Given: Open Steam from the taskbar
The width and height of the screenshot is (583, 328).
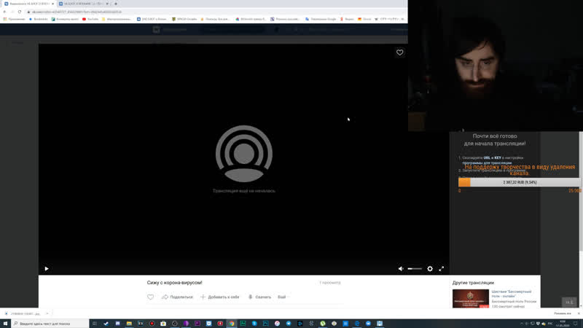Looking at the screenshot, I should (106, 324).
